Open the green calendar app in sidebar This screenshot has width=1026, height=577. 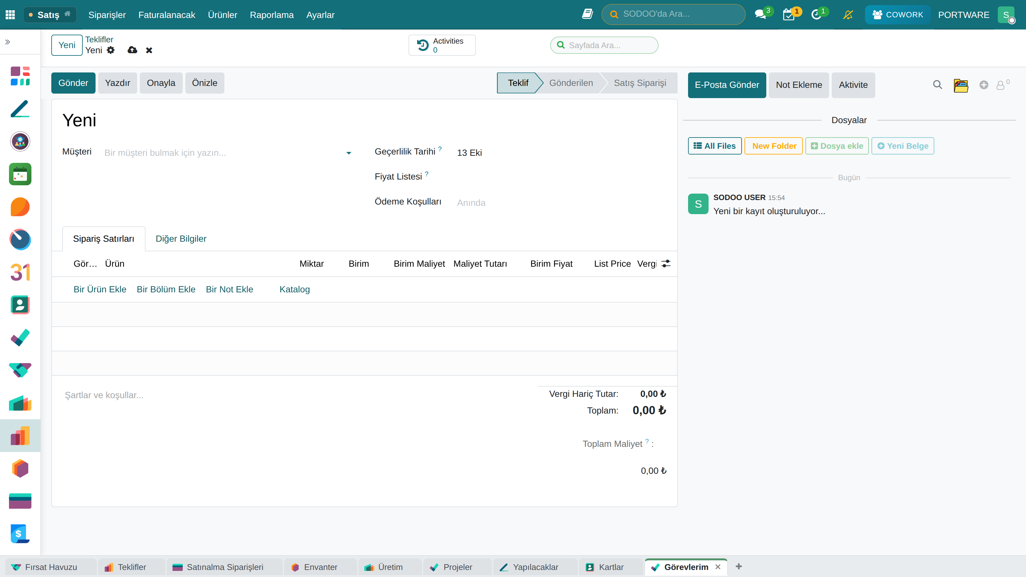point(20,174)
